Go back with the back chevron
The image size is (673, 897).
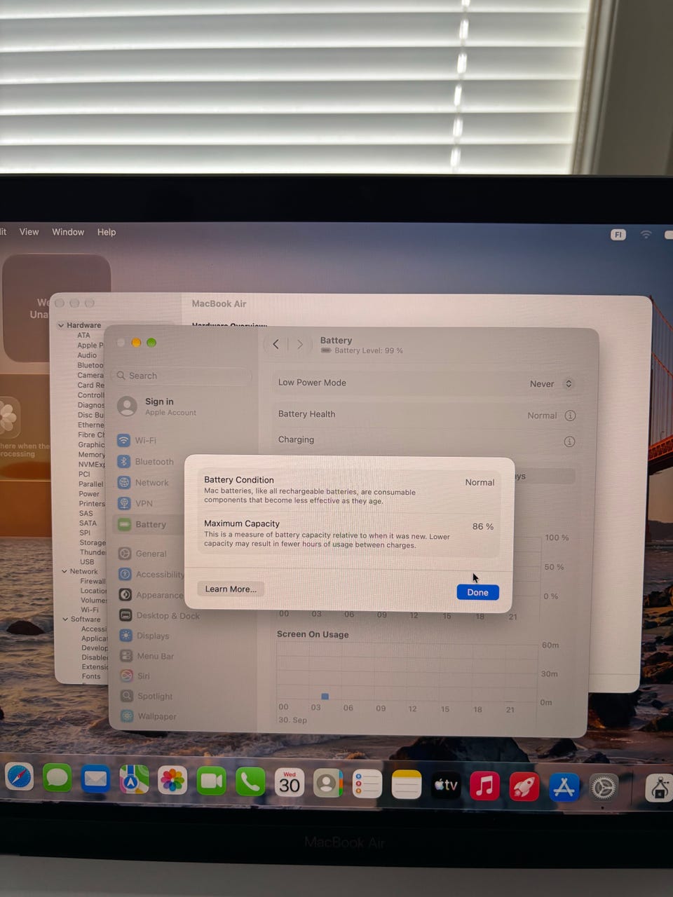pyautogui.click(x=276, y=344)
